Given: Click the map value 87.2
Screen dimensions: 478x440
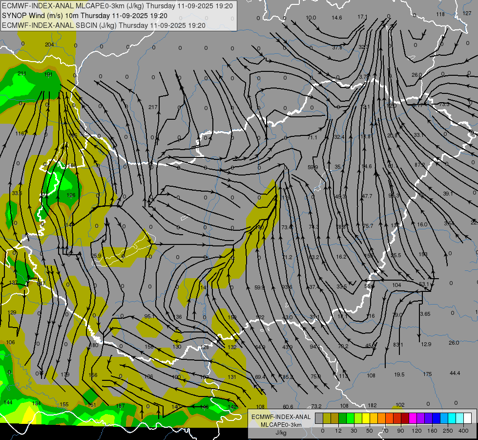Looking at the screenshot, I should [420, 165].
